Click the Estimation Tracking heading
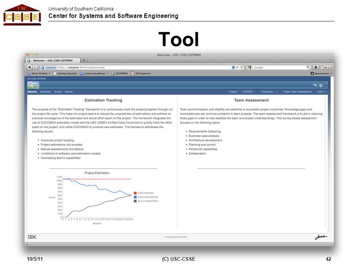The width and height of the screenshot is (358, 269). coord(103,100)
